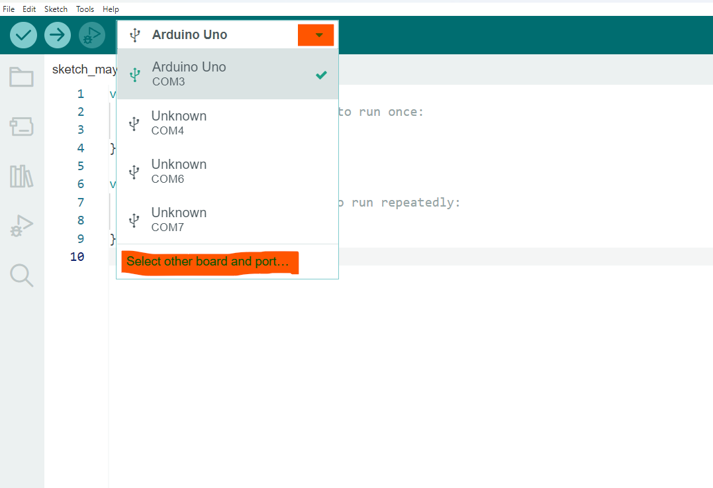Image resolution: width=713 pixels, height=488 pixels.
Task: Click the Verify checkmark button
Action: (23, 35)
